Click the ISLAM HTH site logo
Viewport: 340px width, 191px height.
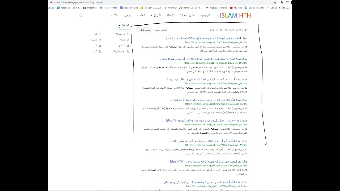point(235,15)
